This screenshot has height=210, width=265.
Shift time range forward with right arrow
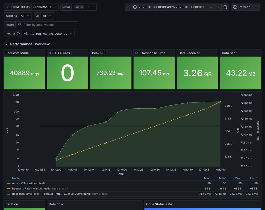(x=218, y=7)
